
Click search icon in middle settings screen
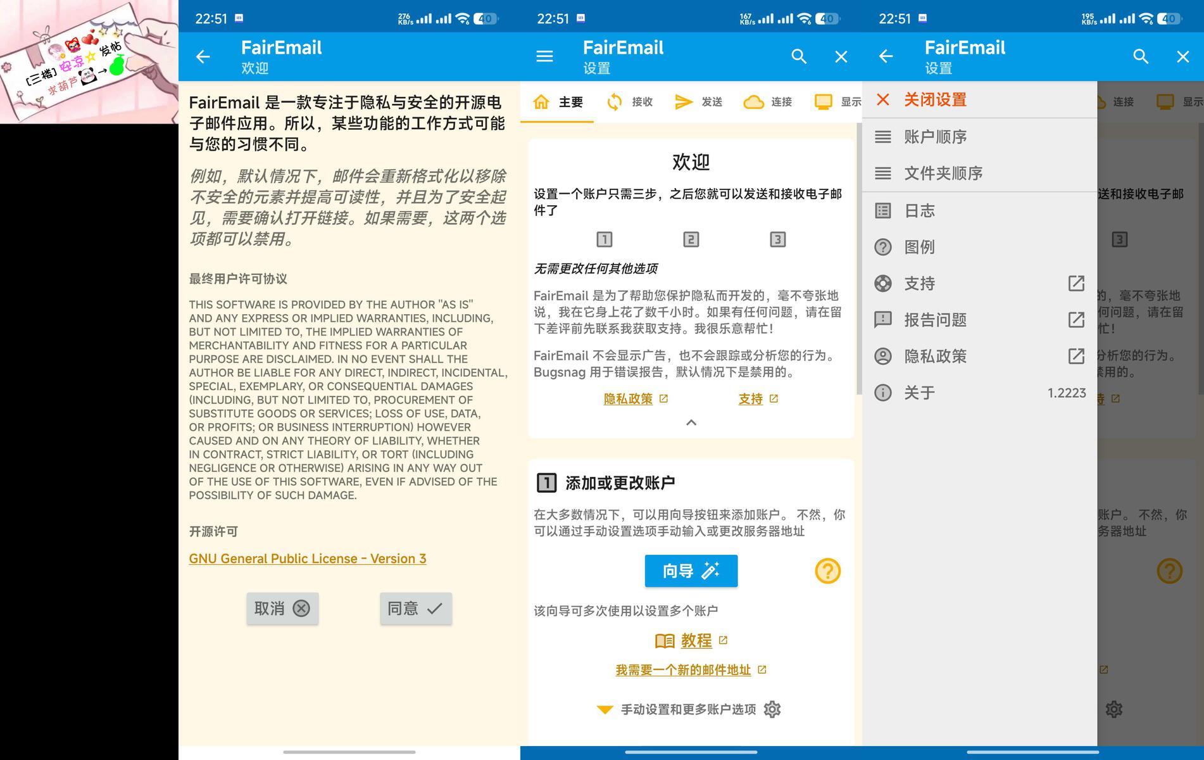(799, 56)
